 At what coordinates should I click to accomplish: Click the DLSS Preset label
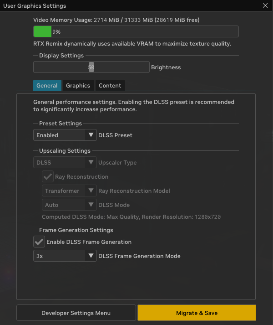115,135
